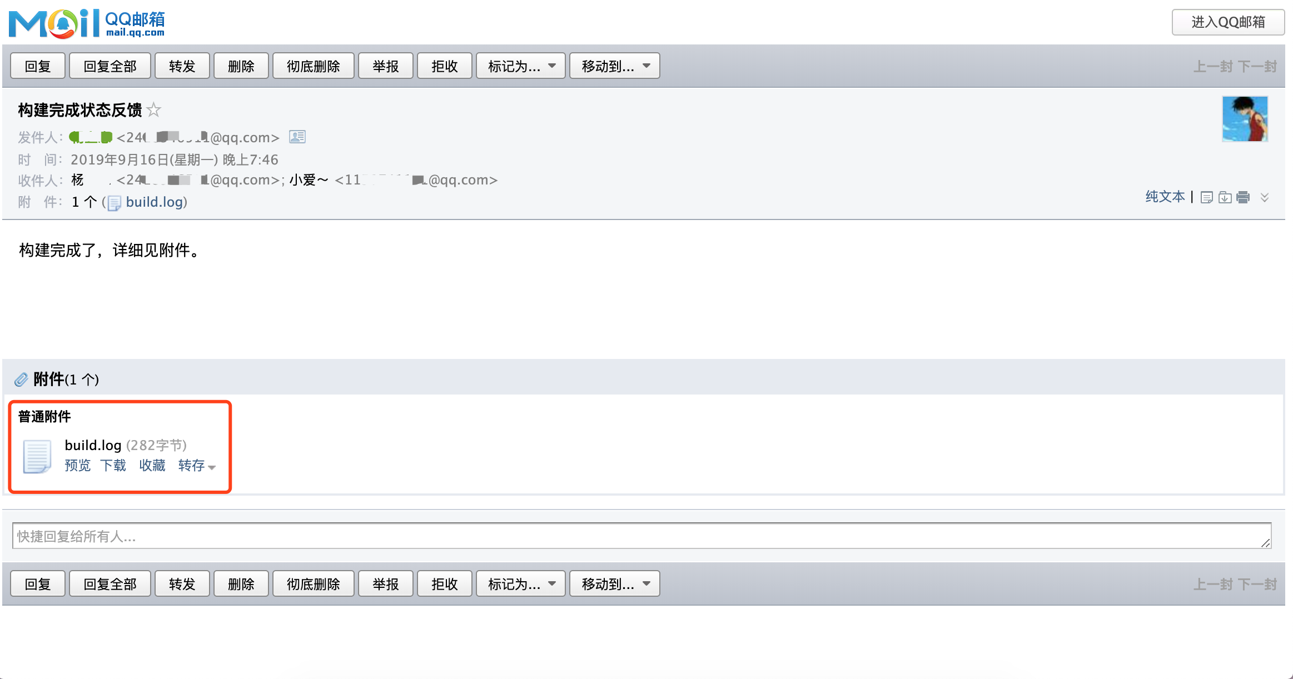The height and width of the screenshot is (679, 1293).
Task: Select 预览 to preview build.log
Action: pyautogui.click(x=77, y=465)
